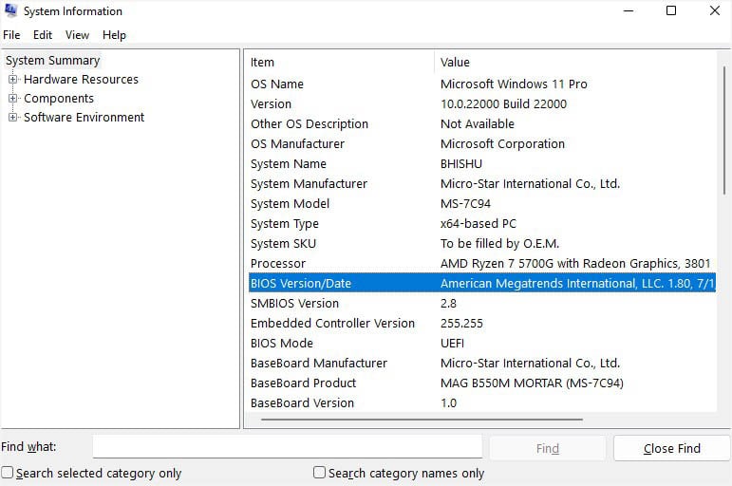Select the Hardware Resources tree item

[82, 80]
